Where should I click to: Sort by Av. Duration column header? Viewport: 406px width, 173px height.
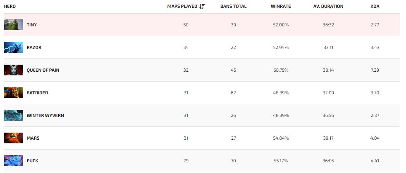point(328,6)
